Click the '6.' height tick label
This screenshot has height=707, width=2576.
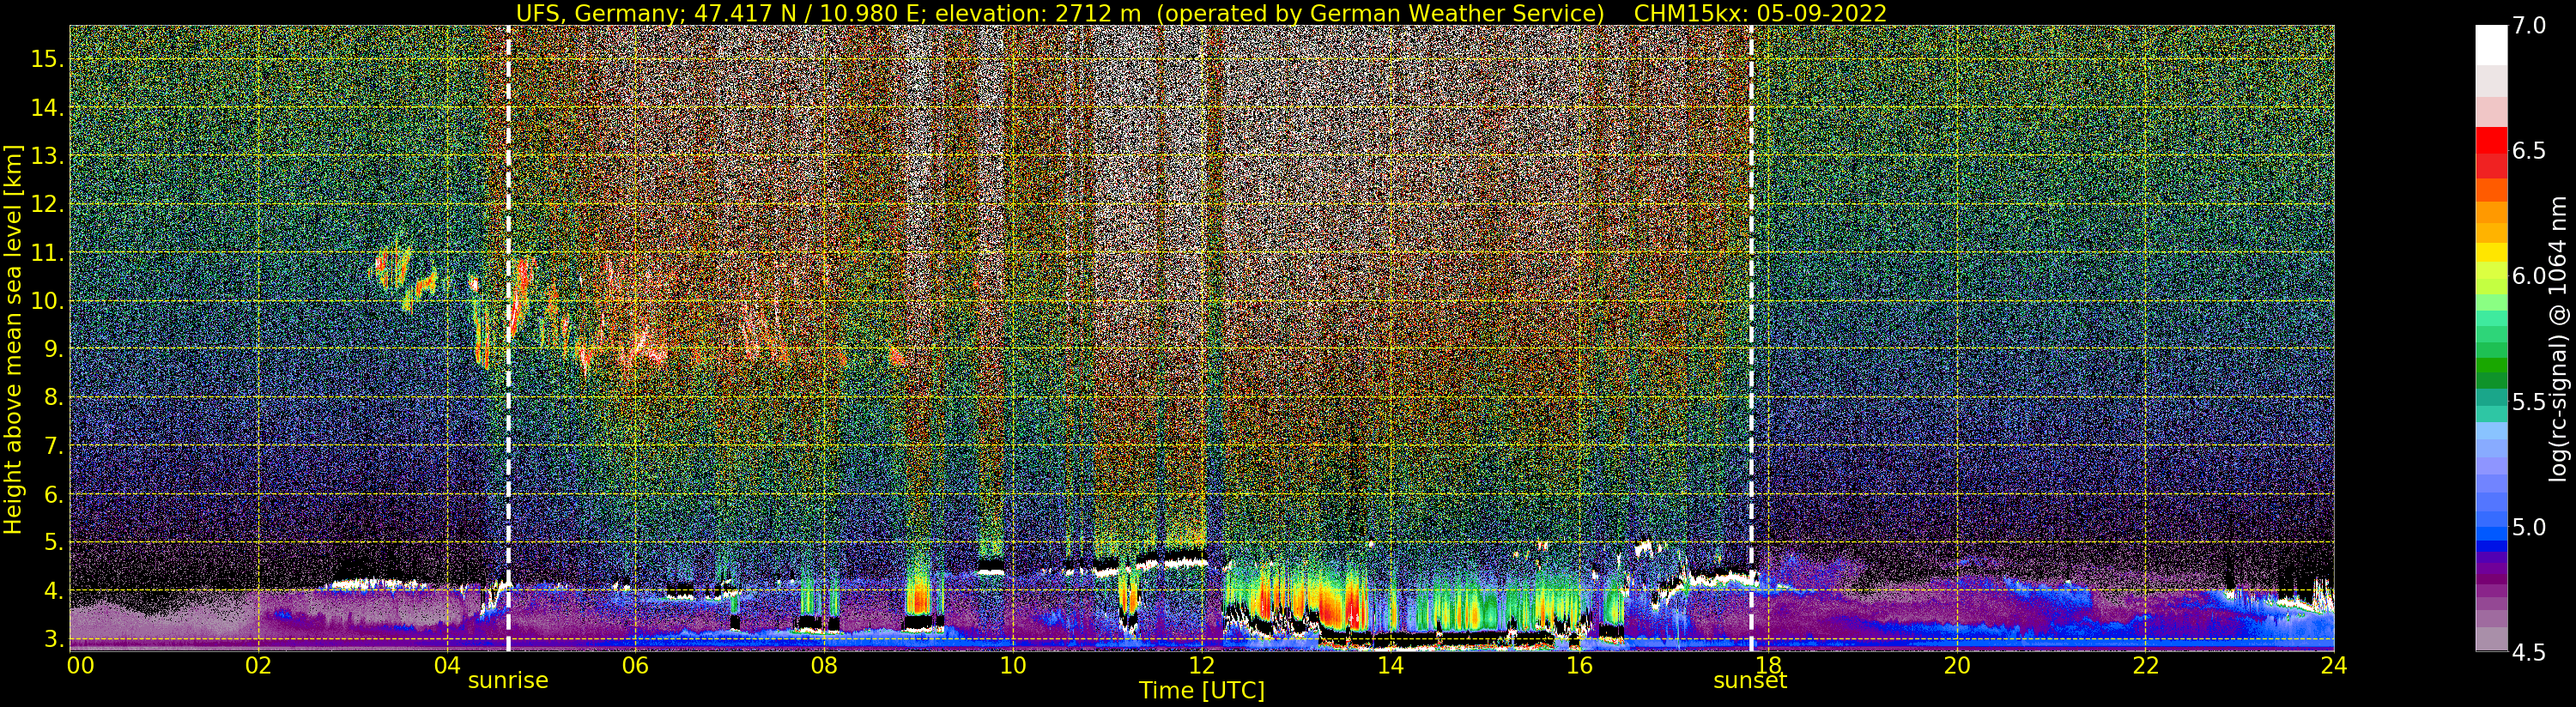coord(53,495)
